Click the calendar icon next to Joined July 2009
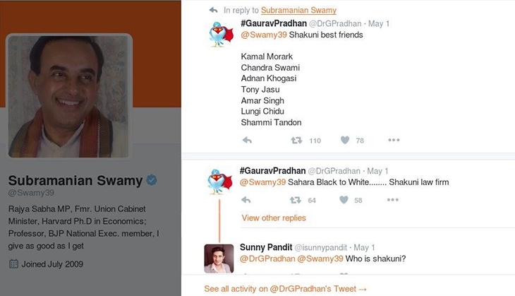Image resolution: width=515 pixels, height=296 pixels. 13,264
